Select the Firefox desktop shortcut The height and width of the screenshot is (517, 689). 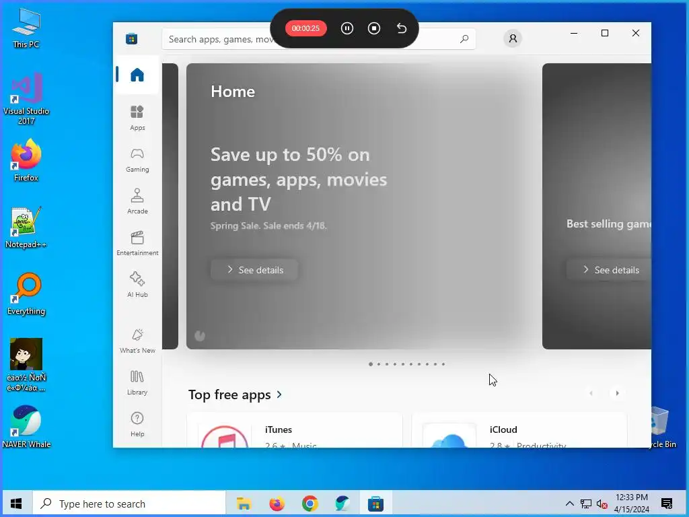click(x=26, y=160)
